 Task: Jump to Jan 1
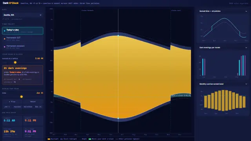coord(7,107)
